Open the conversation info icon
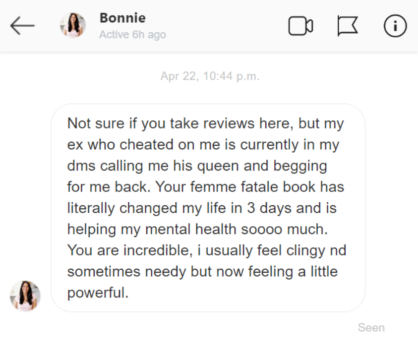Screen dimensions: 418x362 [395, 26]
